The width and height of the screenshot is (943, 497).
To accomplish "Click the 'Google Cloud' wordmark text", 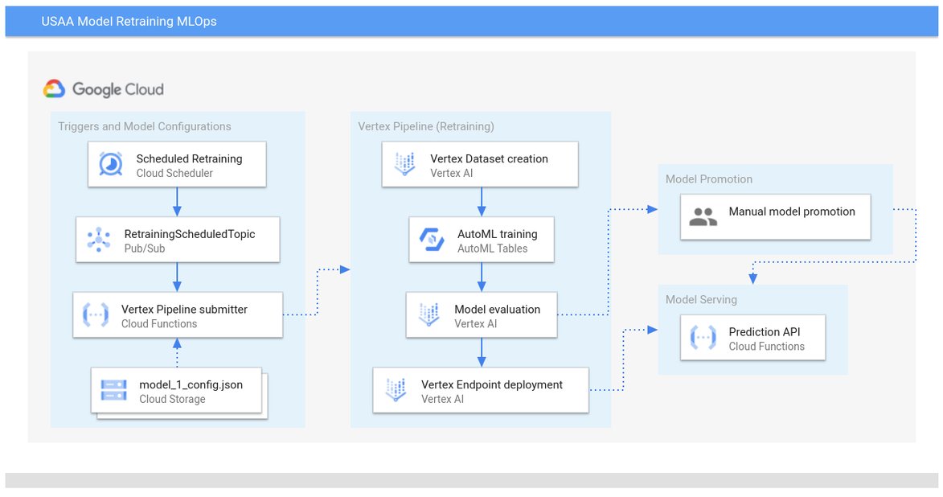I will (118, 89).
